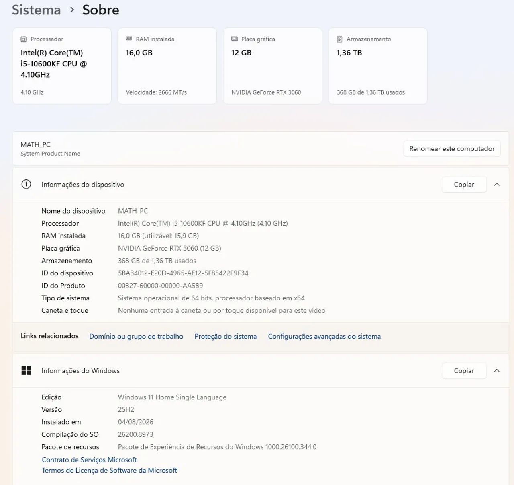Viewport: 514px width, 485px height.
Task: Click the 'Pacote de Experiência de Recursos' value
Action: [217, 447]
